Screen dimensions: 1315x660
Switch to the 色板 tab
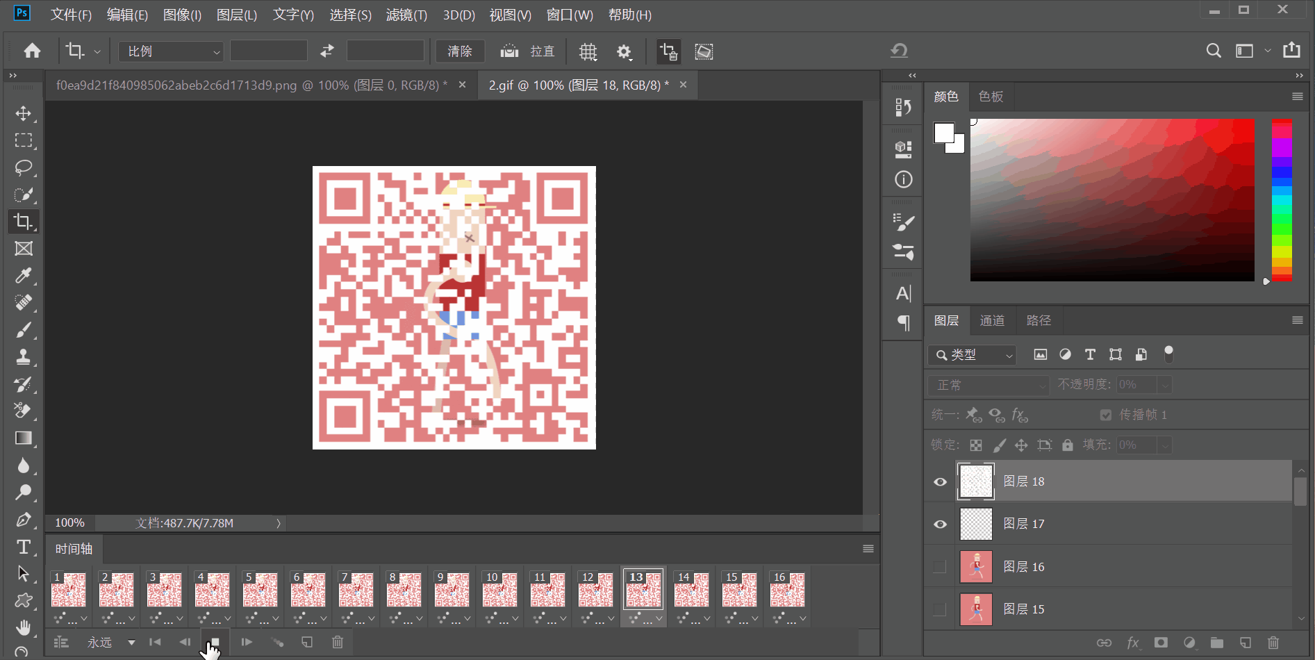pyautogui.click(x=991, y=97)
